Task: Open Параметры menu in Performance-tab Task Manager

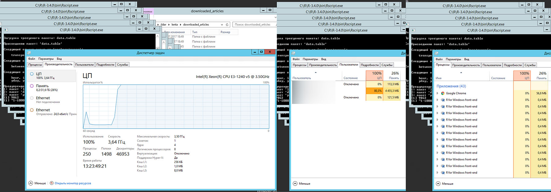Action: 46,59
